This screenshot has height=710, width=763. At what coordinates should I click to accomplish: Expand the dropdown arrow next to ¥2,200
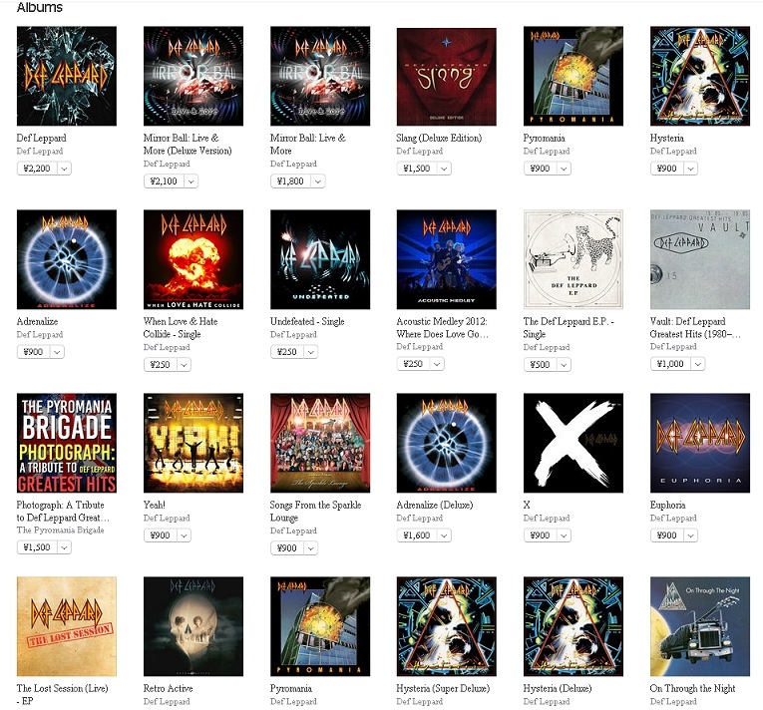point(64,169)
